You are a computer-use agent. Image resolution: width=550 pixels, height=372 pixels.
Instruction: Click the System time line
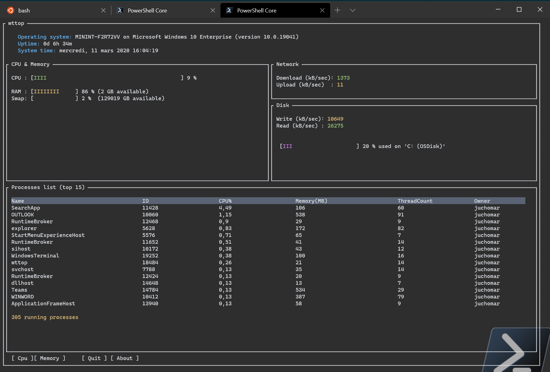coord(88,50)
